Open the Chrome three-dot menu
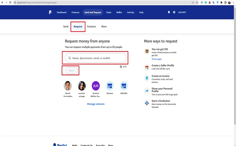The image size is (236, 146). coord(233,3)
